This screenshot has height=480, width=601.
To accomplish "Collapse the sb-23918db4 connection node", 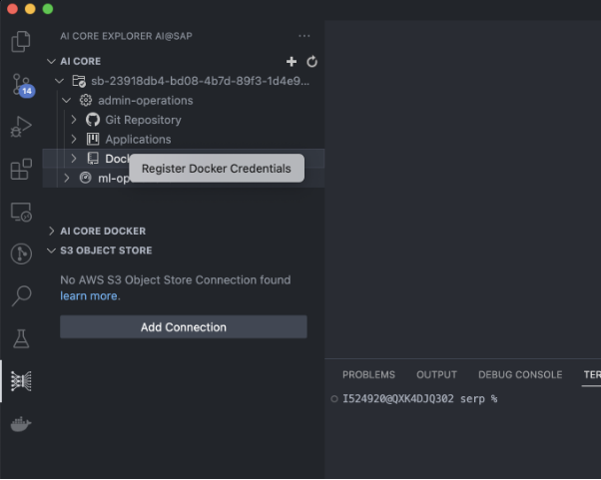I will click(x=60, y=81).
